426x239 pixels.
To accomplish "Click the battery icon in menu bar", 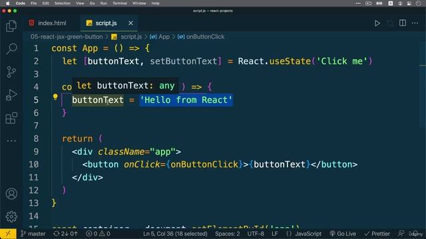I will (379, 3).
